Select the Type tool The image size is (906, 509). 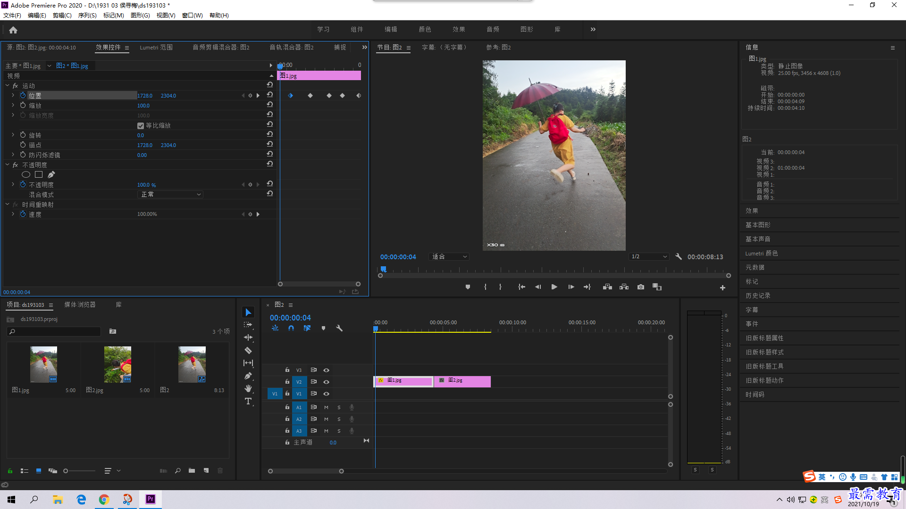pos(248,401)
